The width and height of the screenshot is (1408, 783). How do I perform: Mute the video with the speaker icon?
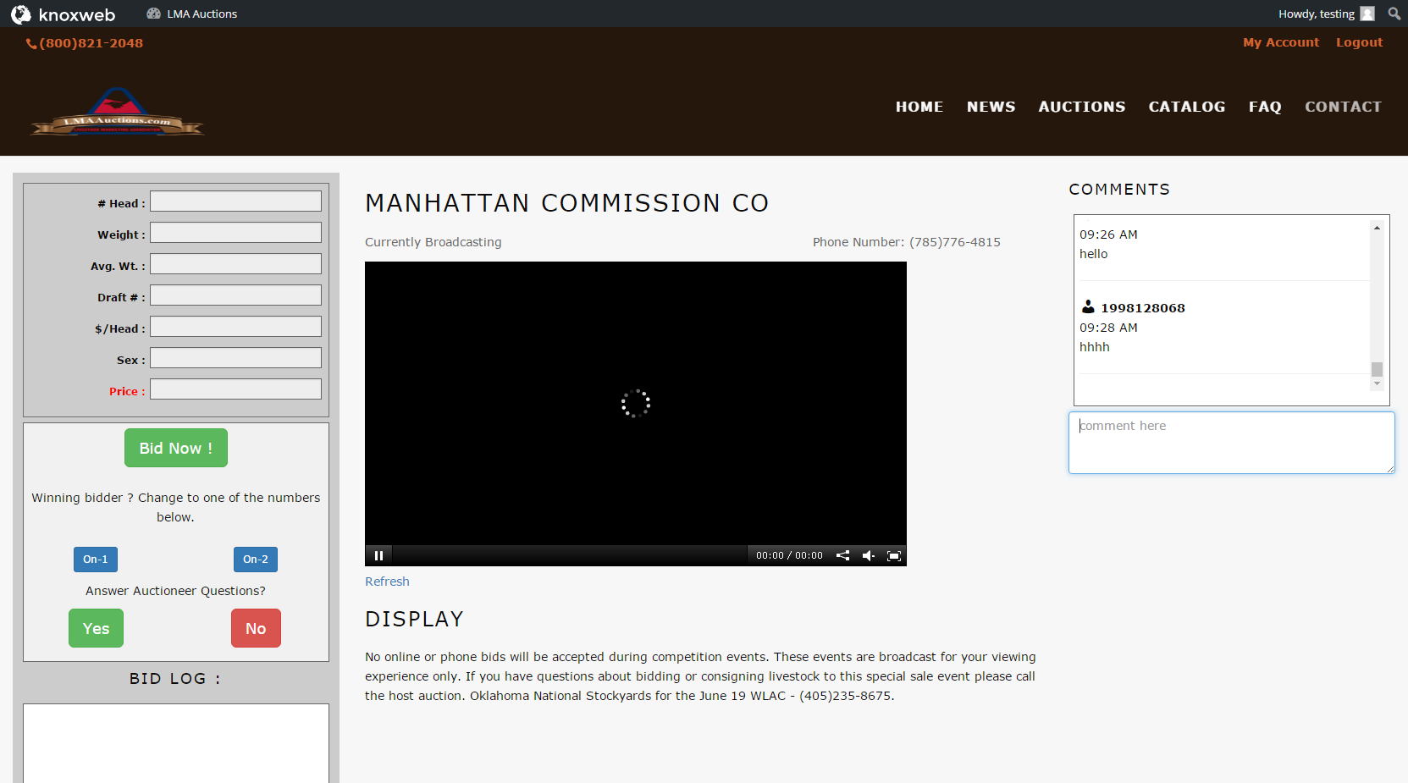pyautogui.click(x=869, y=556)
